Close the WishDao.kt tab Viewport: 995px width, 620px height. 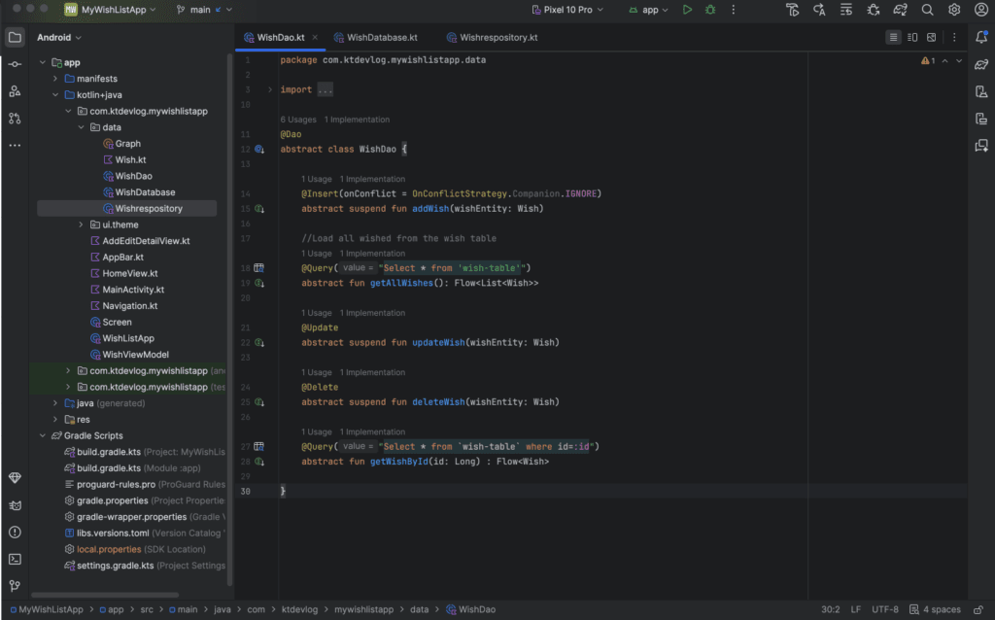pos(315,38)
